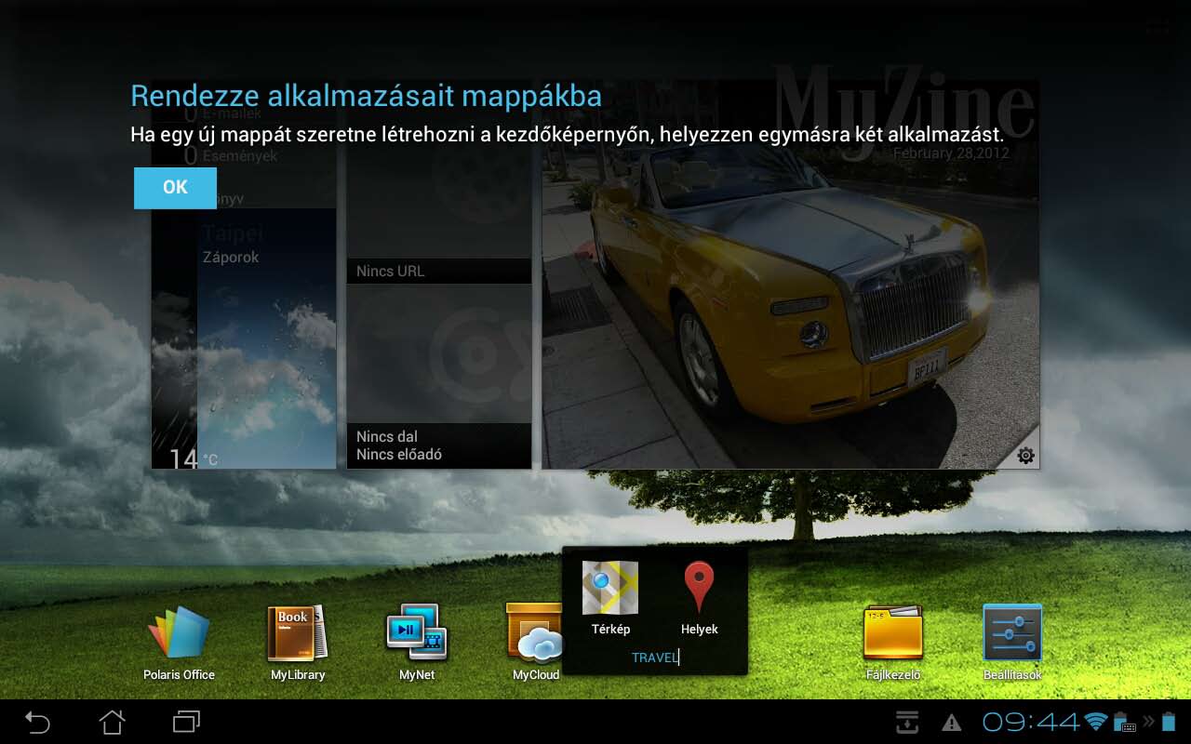Tap the Nincs előadó artist text
This screenshot has width=1191, height=744.
coord(399,455)
